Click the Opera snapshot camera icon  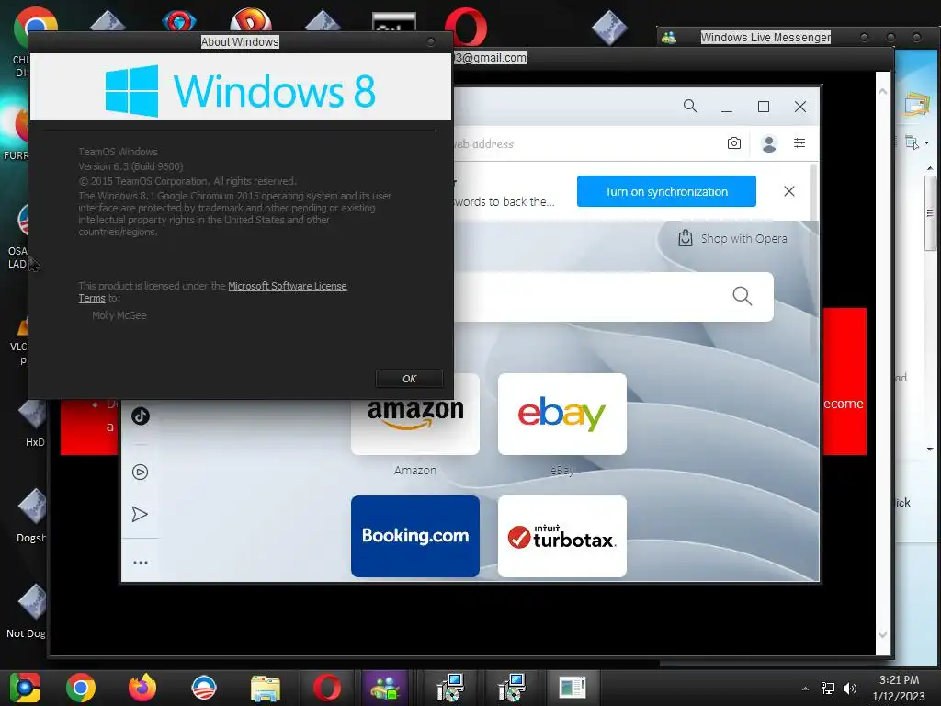coord(734,143)
